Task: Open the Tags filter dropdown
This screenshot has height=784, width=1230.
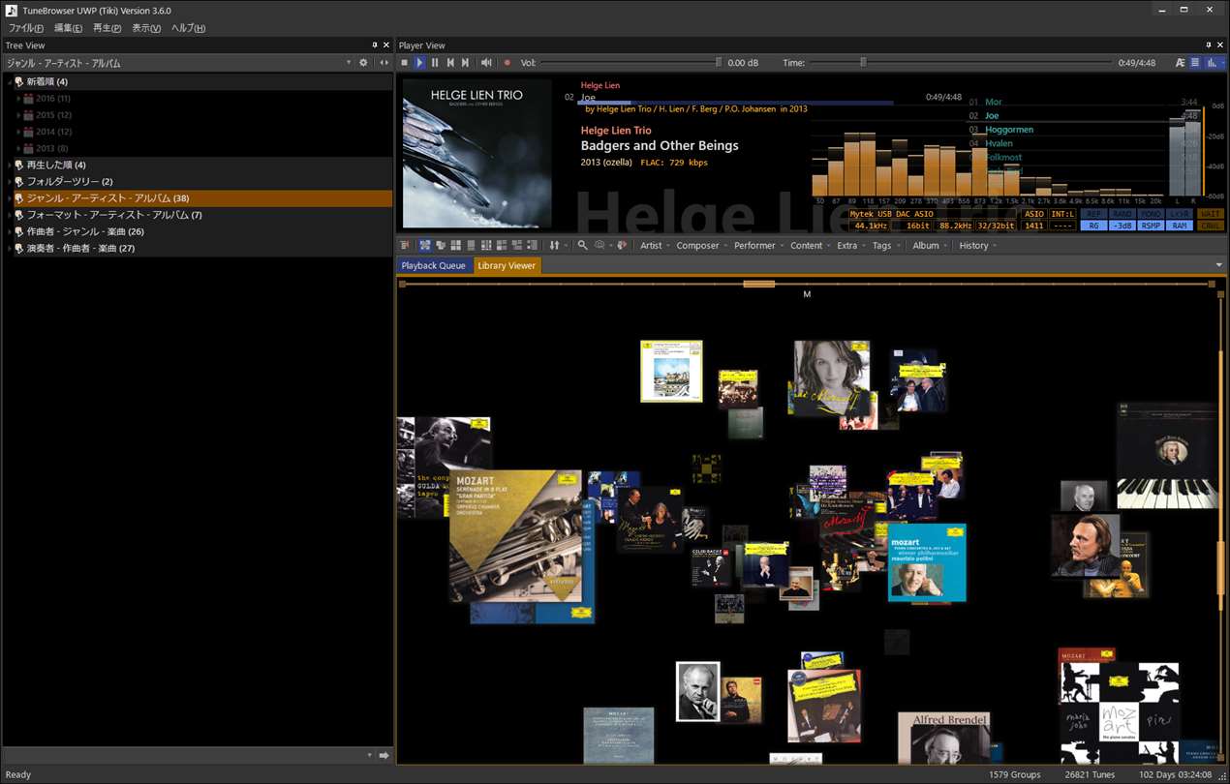Action: click(886, 246)
